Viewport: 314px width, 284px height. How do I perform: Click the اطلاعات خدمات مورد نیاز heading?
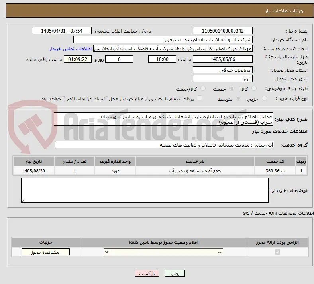(280, 131)
